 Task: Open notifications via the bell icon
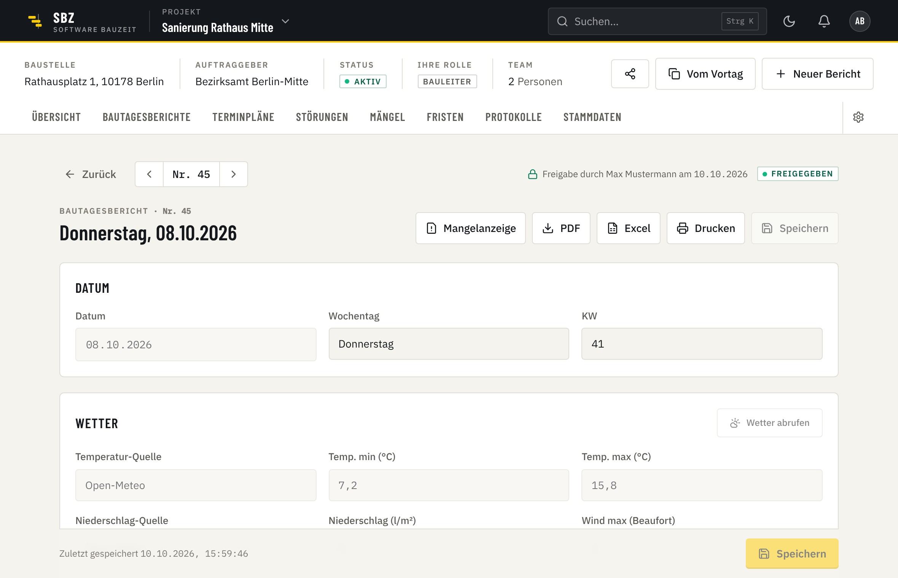(824, 21)
